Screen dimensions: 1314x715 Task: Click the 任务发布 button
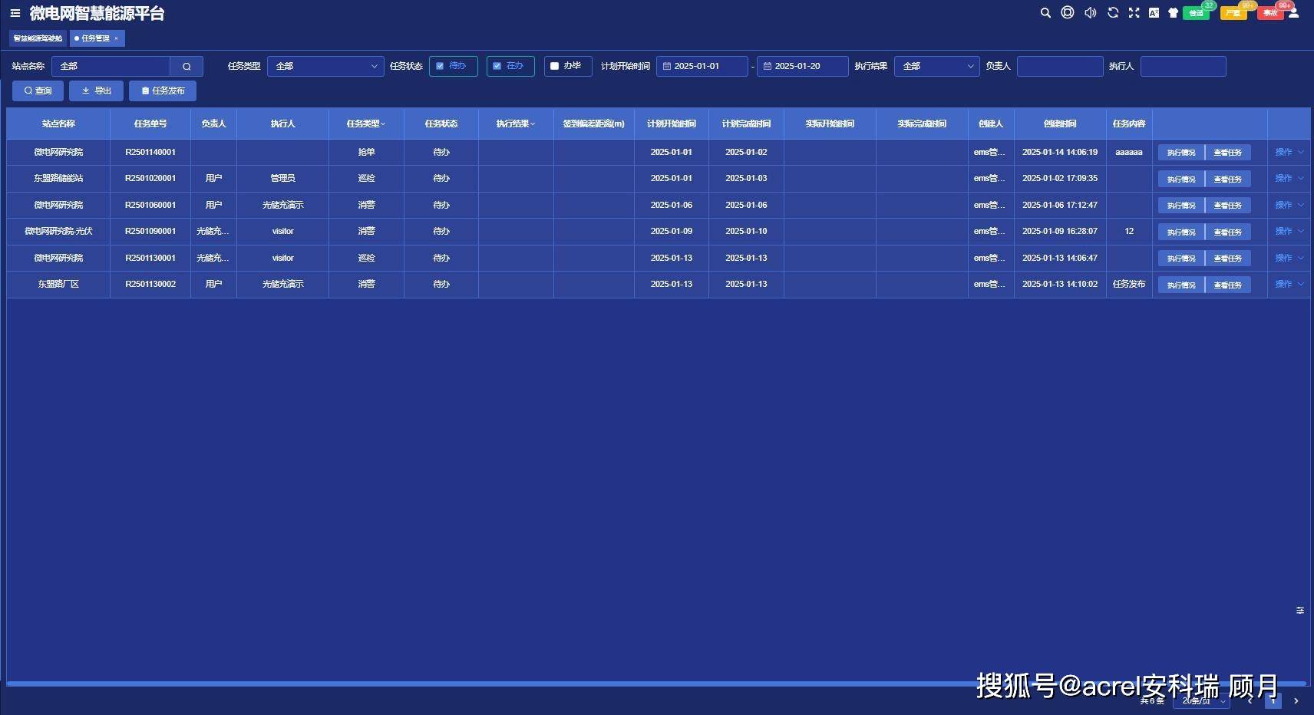pos(163,91)
